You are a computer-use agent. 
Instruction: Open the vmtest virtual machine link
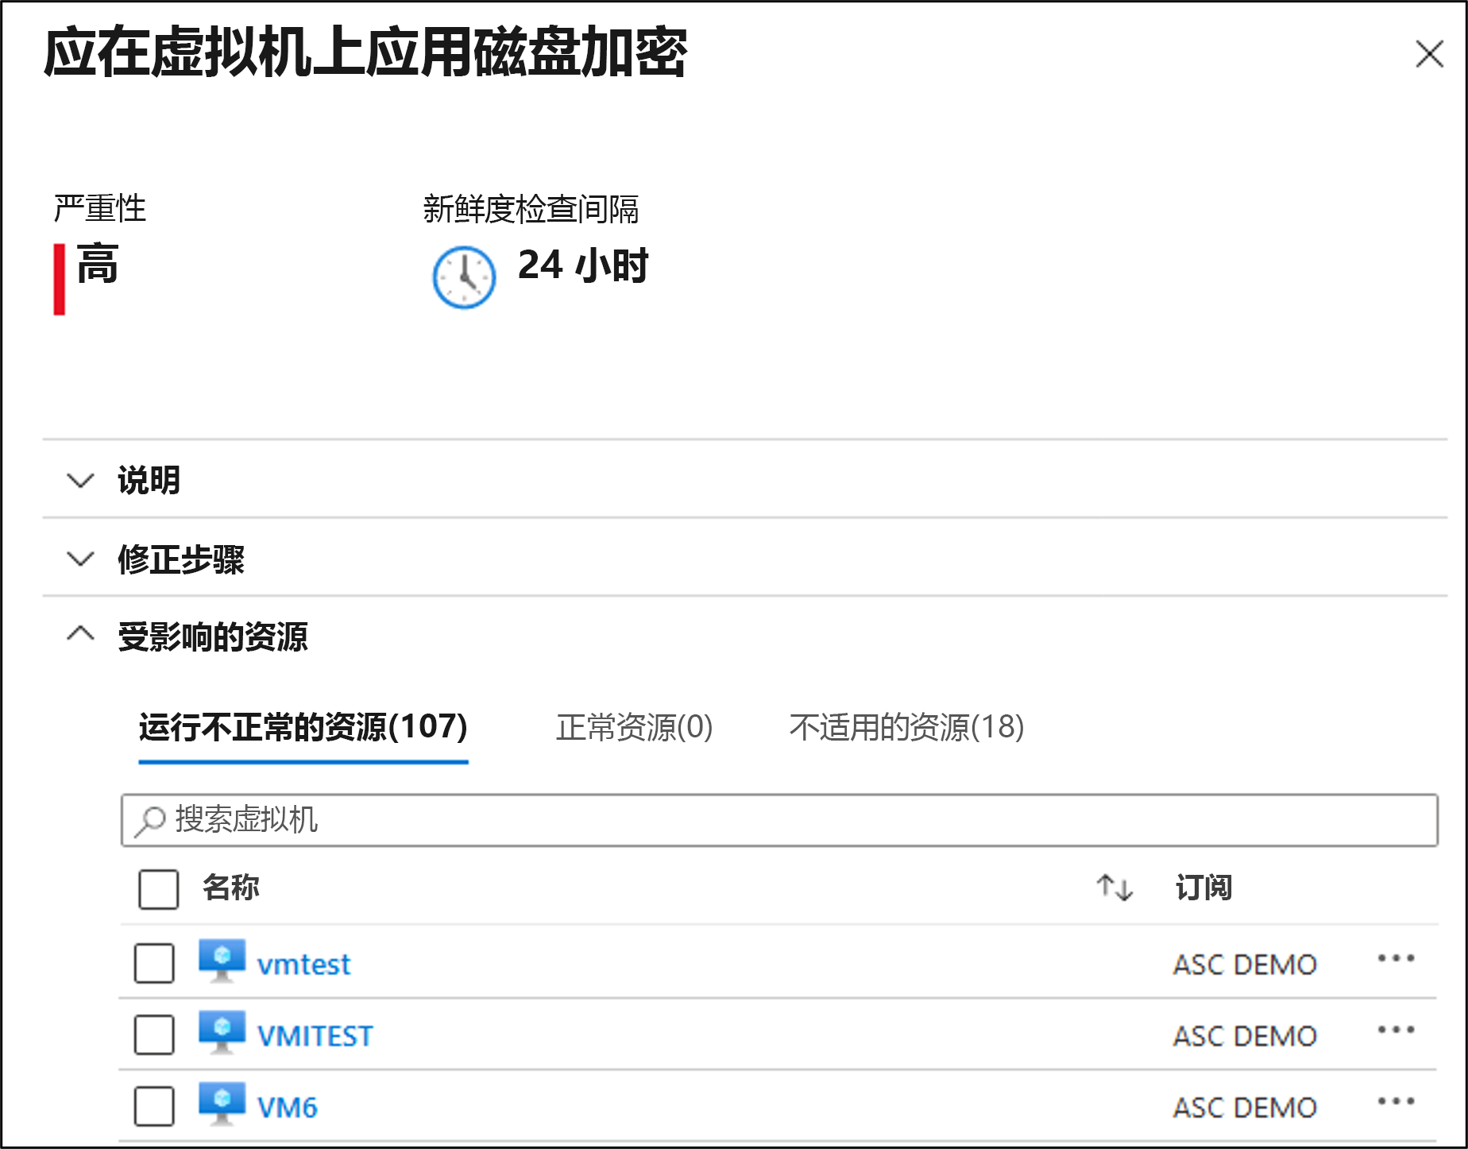coord(303,964)
